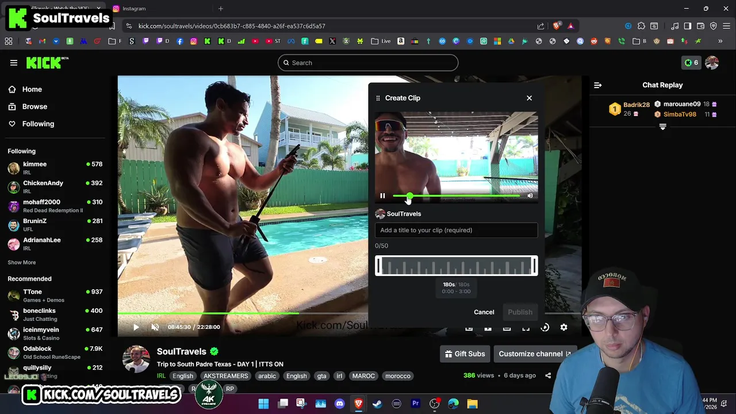Open boneclinks recommended channel

pos(55,315)
